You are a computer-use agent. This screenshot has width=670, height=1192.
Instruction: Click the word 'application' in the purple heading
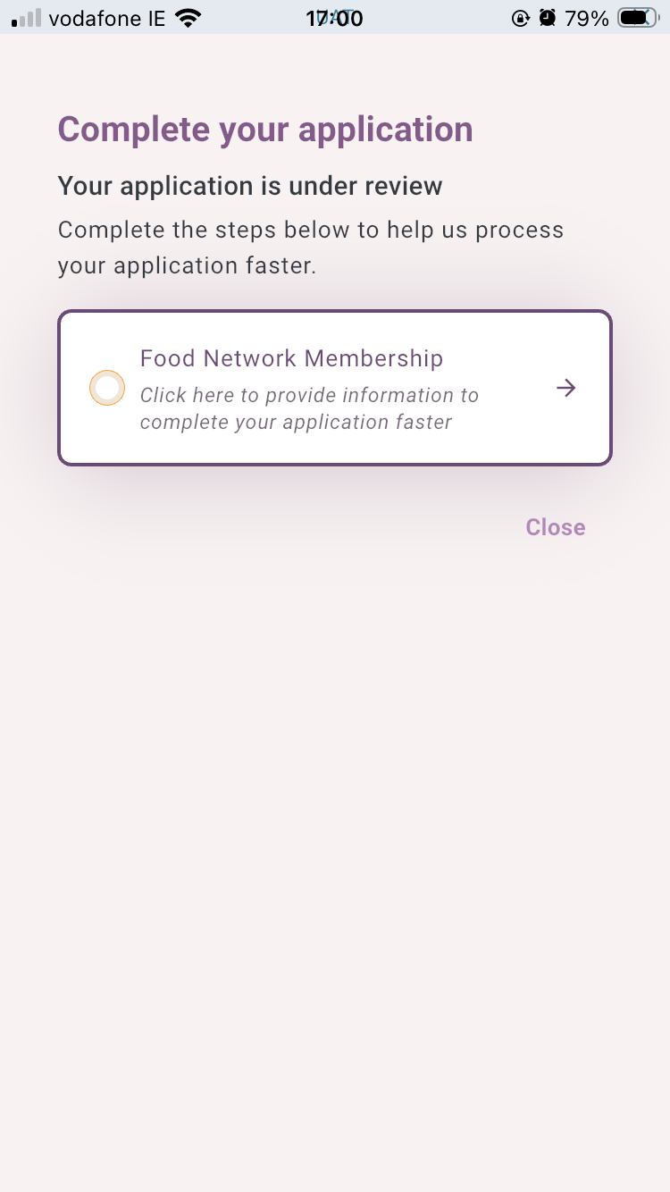(385, 131)
